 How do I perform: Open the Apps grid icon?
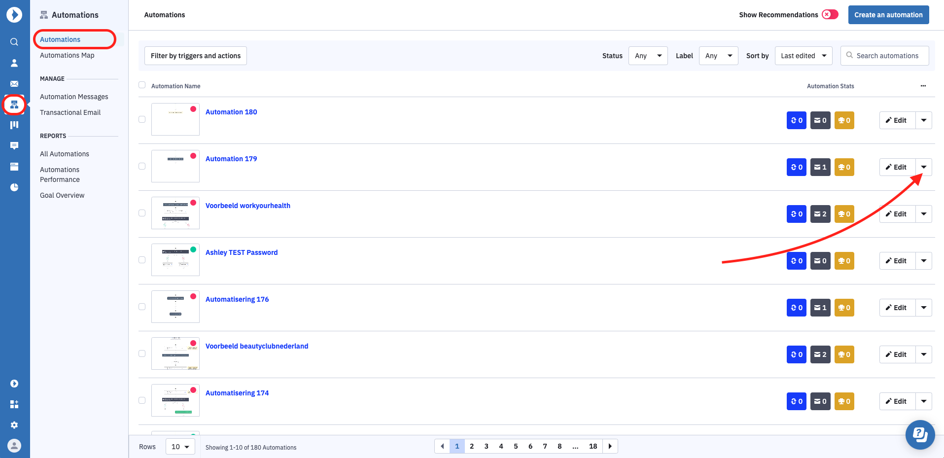14,404
